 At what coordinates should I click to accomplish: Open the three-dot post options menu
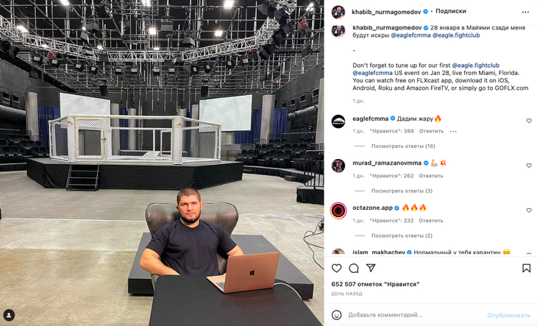525,12
